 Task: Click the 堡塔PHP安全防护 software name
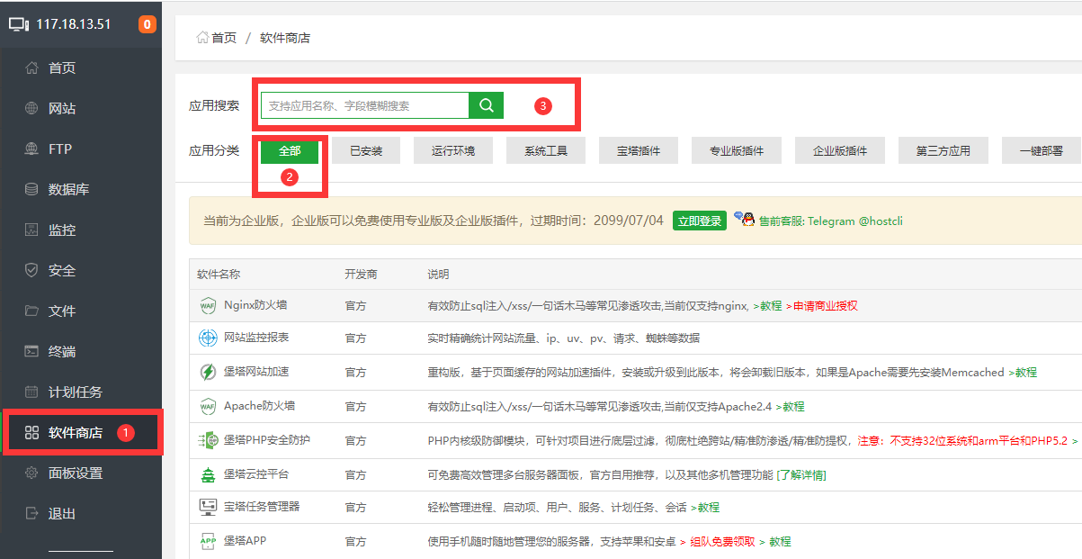click(267, 440)
